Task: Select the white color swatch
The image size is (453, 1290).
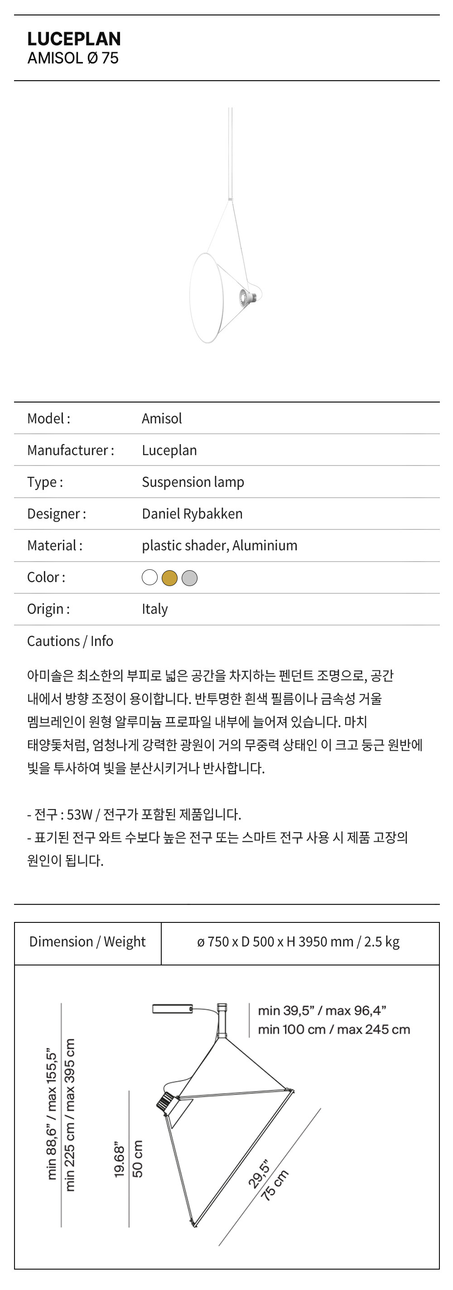Action: tap(149, 577)
